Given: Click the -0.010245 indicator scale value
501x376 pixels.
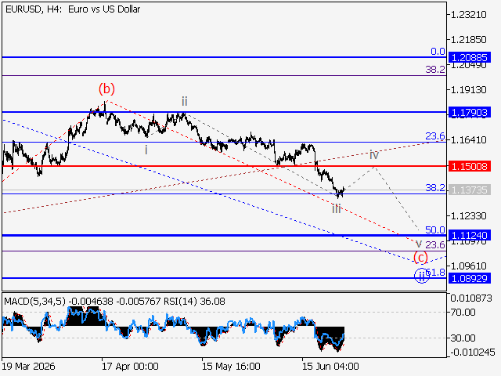Looking at the screenshot, I should point(472,352).
